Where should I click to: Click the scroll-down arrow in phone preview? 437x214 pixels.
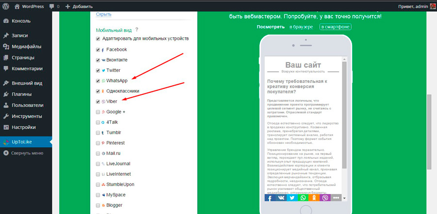(x=344, y=198)
